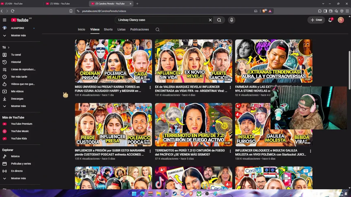Search within the channel using the magnifier icon
351x197 pixels.
point(157,30)
